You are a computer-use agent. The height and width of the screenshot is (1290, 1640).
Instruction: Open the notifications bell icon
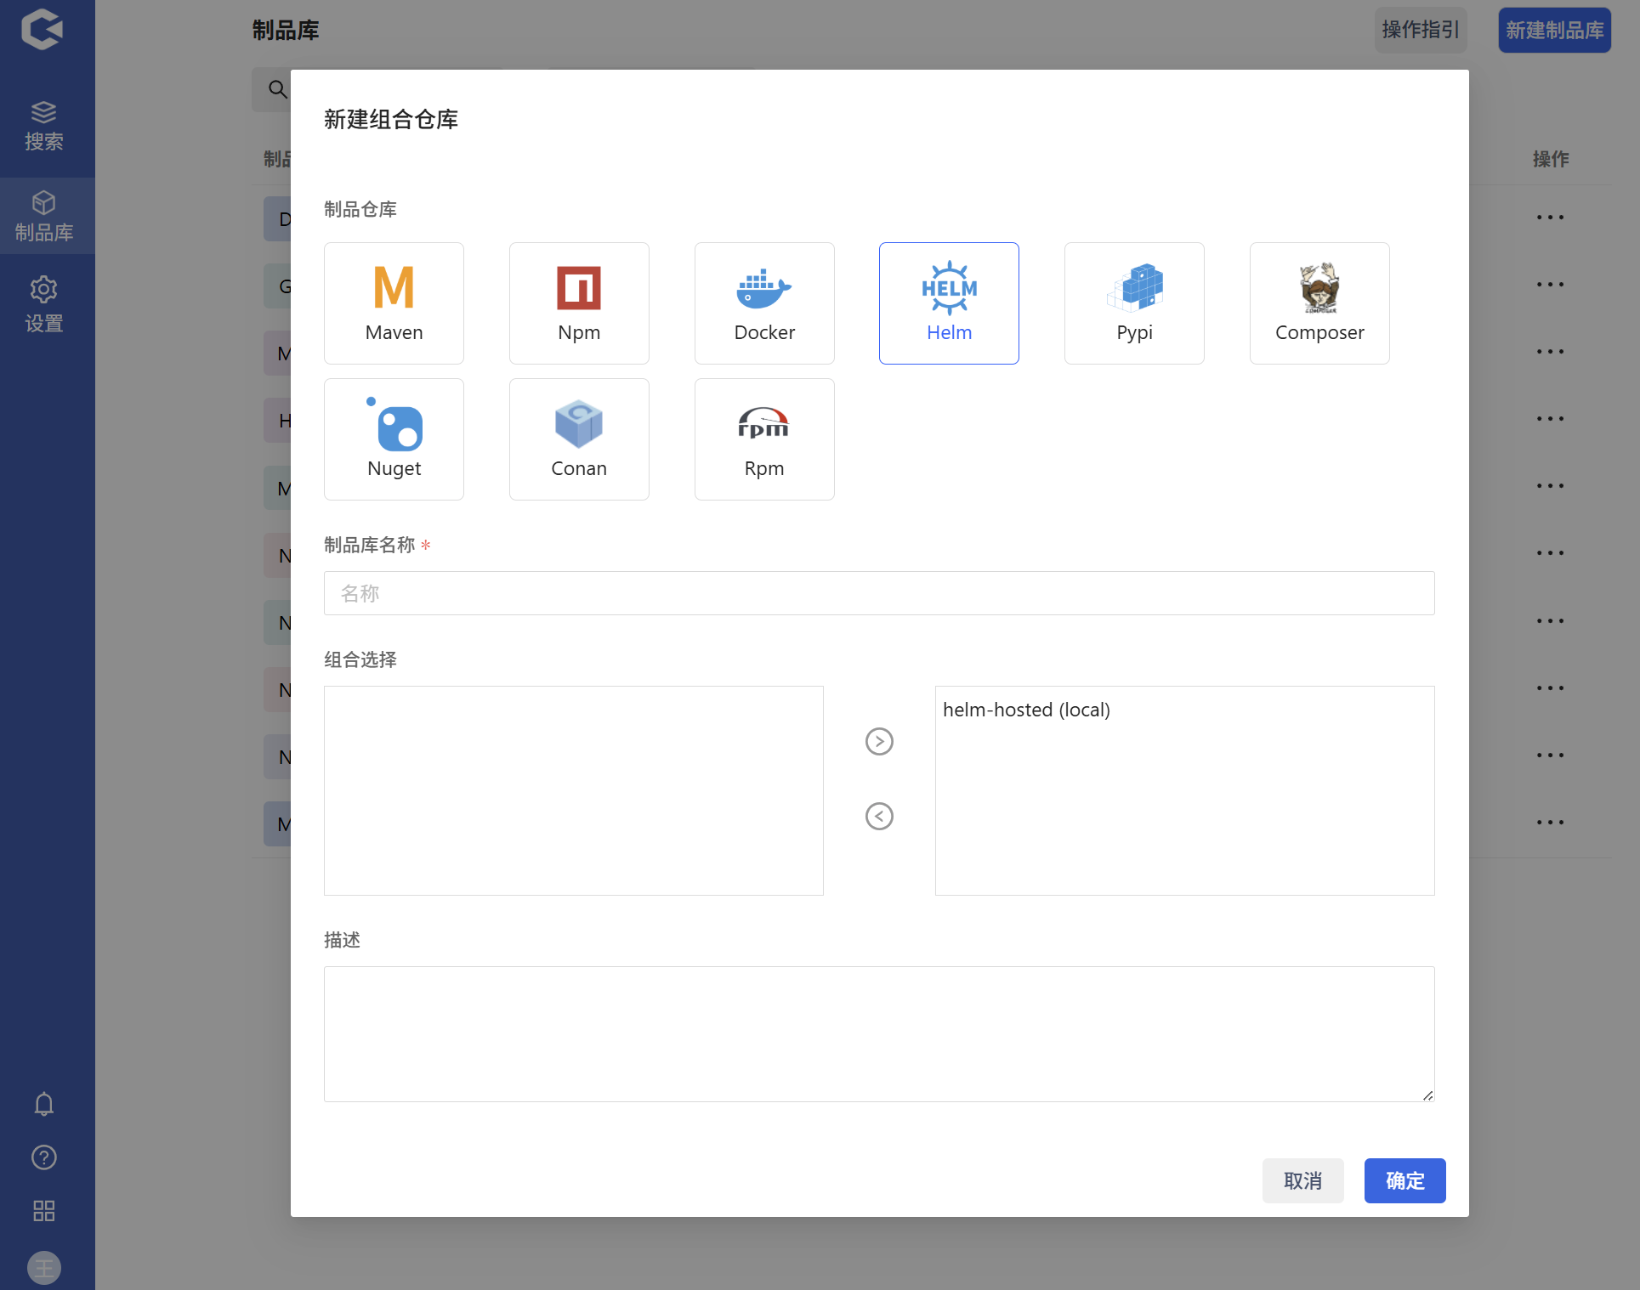(44, 1104)
